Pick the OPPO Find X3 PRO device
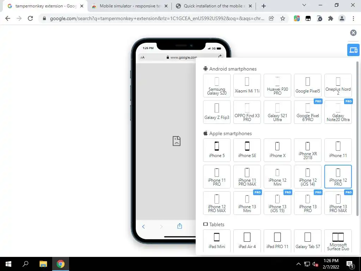 247,112
